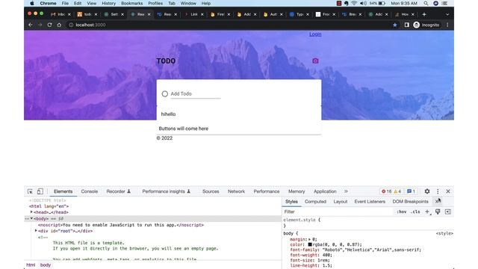Image resolution: width=478 pixels, height=269 pixels.
Task: Click the browser back arrow
Action: (x=30, y=25)
